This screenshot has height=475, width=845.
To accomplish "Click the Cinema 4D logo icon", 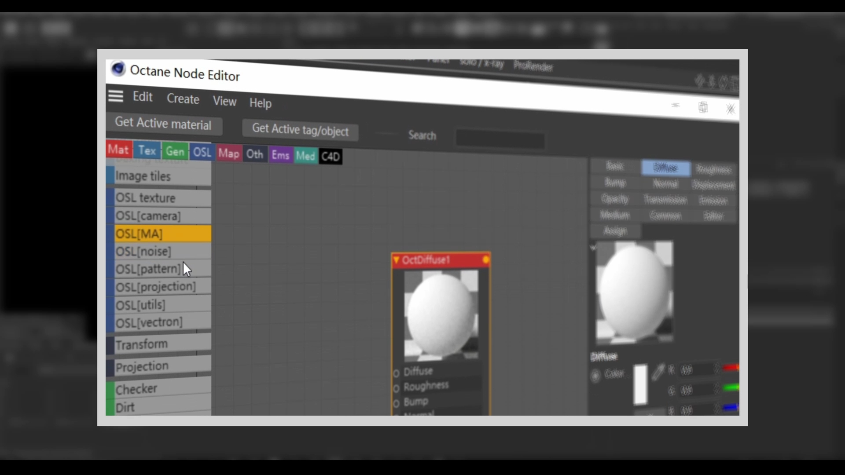I will click(118, 69).
